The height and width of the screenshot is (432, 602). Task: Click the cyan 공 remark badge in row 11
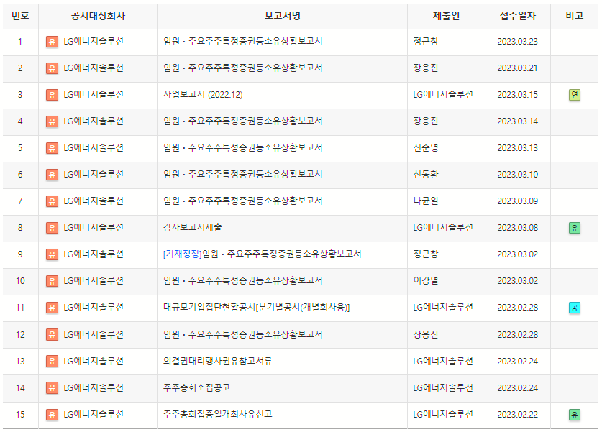[x=575, y=308]
